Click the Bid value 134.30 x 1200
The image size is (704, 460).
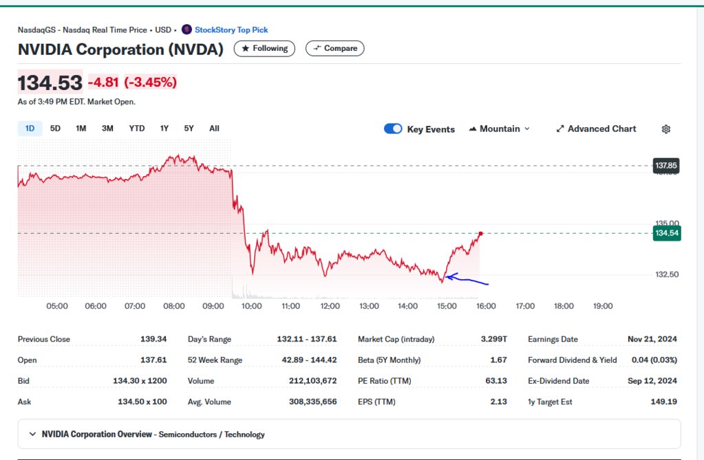(140, 380)
